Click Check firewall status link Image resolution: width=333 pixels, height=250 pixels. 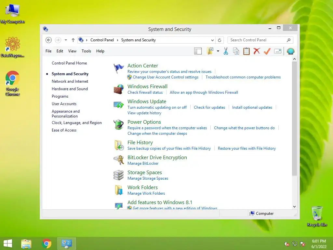(x=145, y=92)
